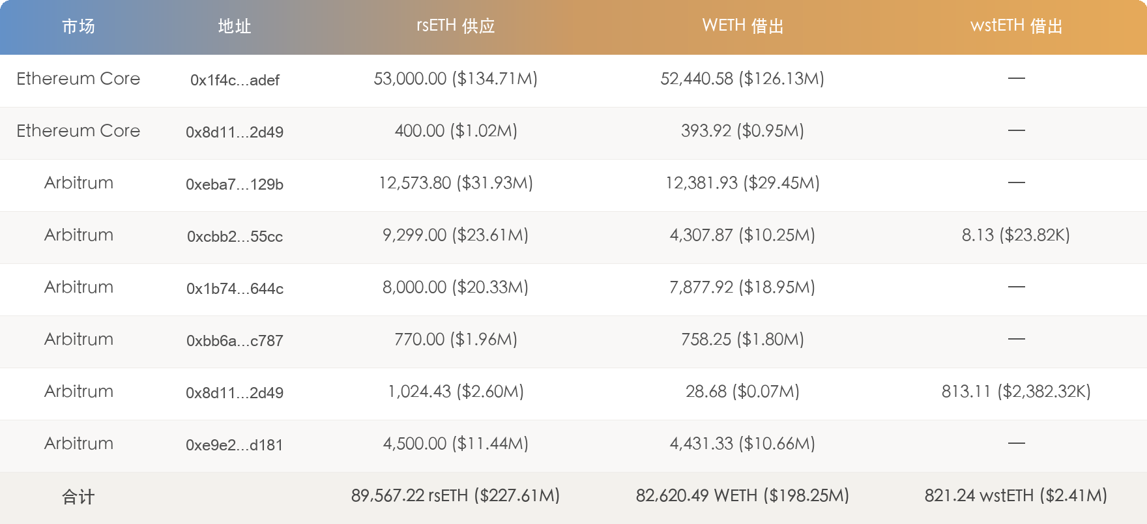This screenshot has width=1147, height=524.
Task: Click the 合计 total row label
Action: click(78, 497)
